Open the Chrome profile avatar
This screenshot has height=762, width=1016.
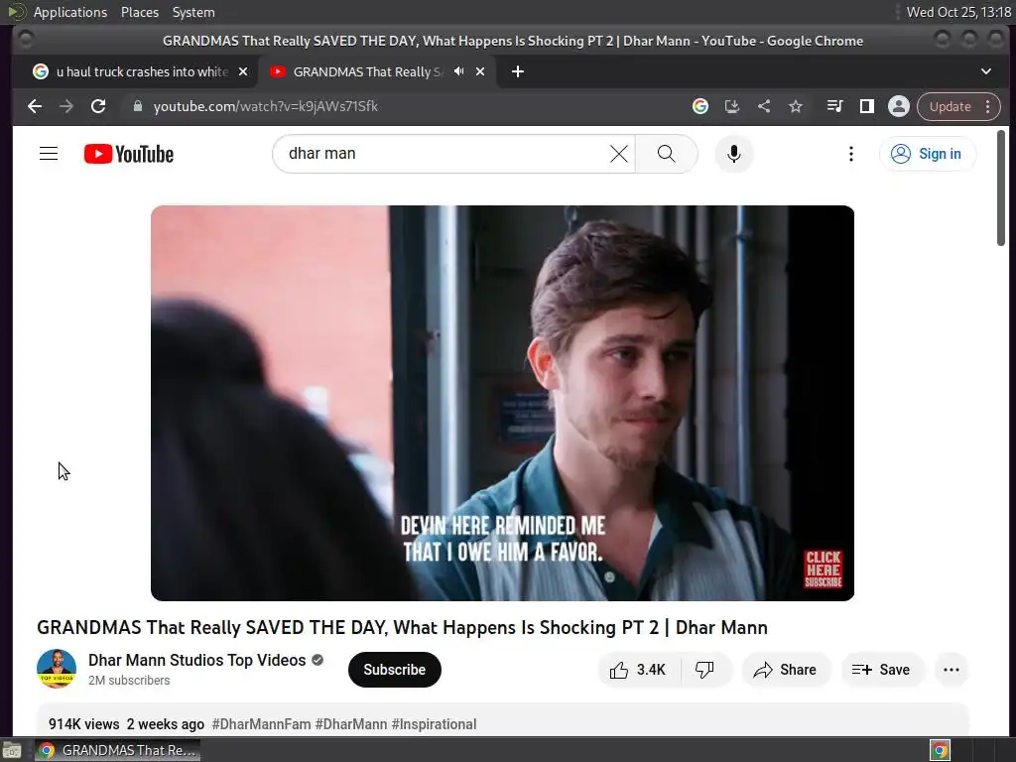pos(899,106)
